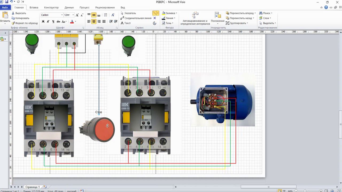This screenshot has width=342, height=192.
Task: Click the Вырезать scissors icon
Action: click(x=13, y=13)
